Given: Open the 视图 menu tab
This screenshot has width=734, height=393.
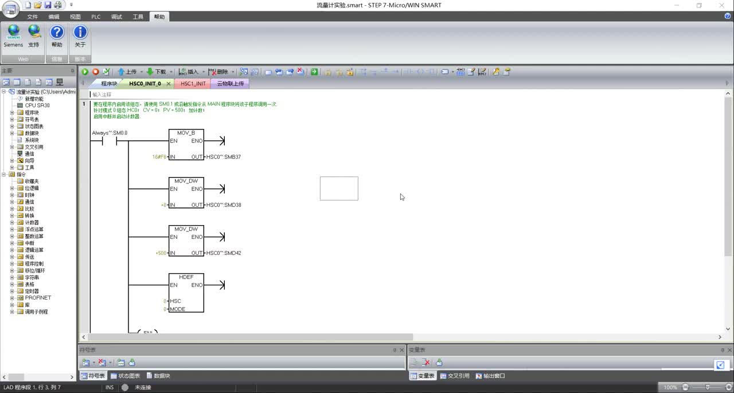Looking at the screenshot, I should (x=75, y=17).
